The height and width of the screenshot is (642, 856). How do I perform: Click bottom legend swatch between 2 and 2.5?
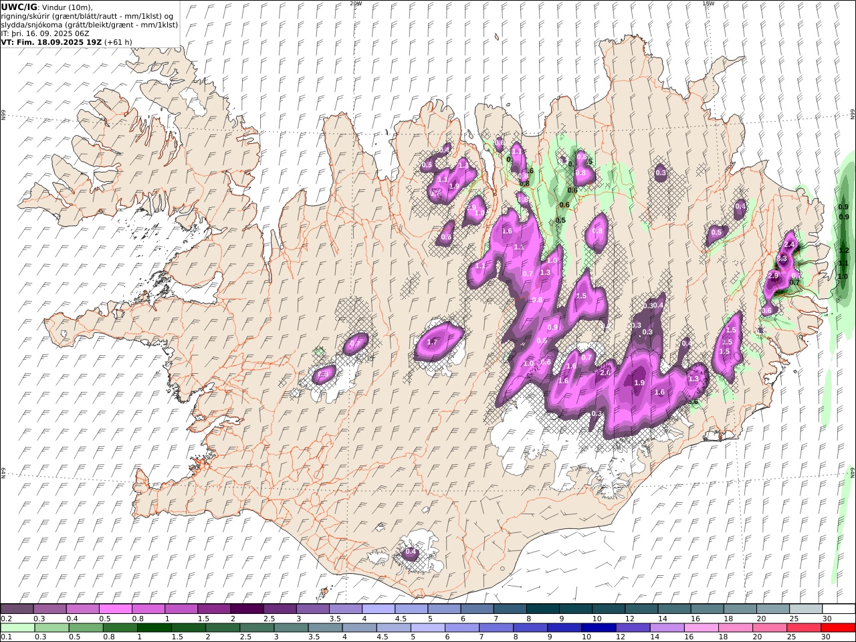click(x=222, y=628)
